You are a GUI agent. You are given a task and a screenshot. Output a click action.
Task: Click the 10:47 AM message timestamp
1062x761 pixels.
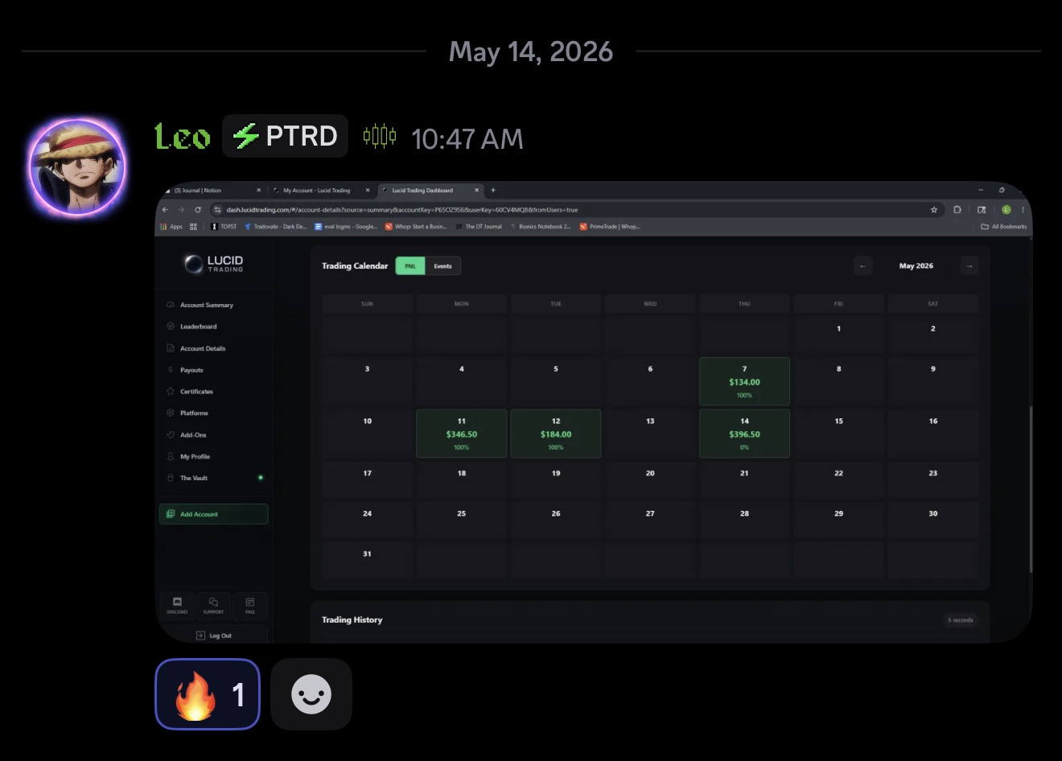pyautogui.click(x=467, y=139)
